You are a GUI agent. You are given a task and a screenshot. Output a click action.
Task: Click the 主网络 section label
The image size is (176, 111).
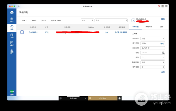click(135, 34)
